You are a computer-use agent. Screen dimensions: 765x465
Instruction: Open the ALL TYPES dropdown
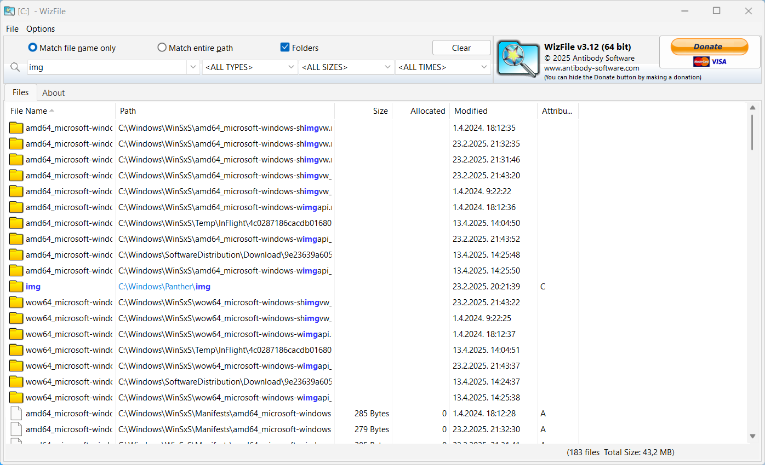(250, 67)
